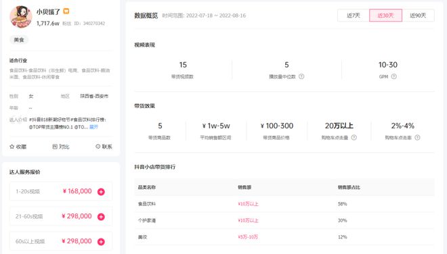The width and height of the screenshot is (447, 254).
Task: Click the 联系 contact button
Action: 104,147
